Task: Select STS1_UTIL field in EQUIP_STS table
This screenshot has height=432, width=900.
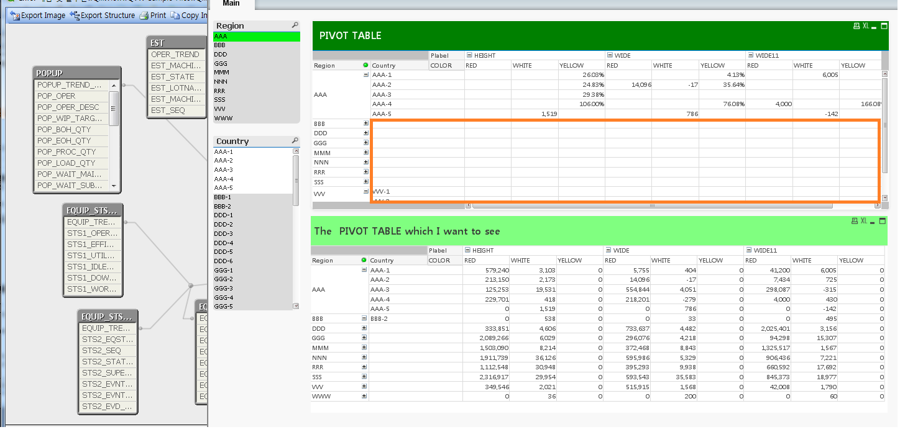Action: pyautogui.click(x=91, y=255)
